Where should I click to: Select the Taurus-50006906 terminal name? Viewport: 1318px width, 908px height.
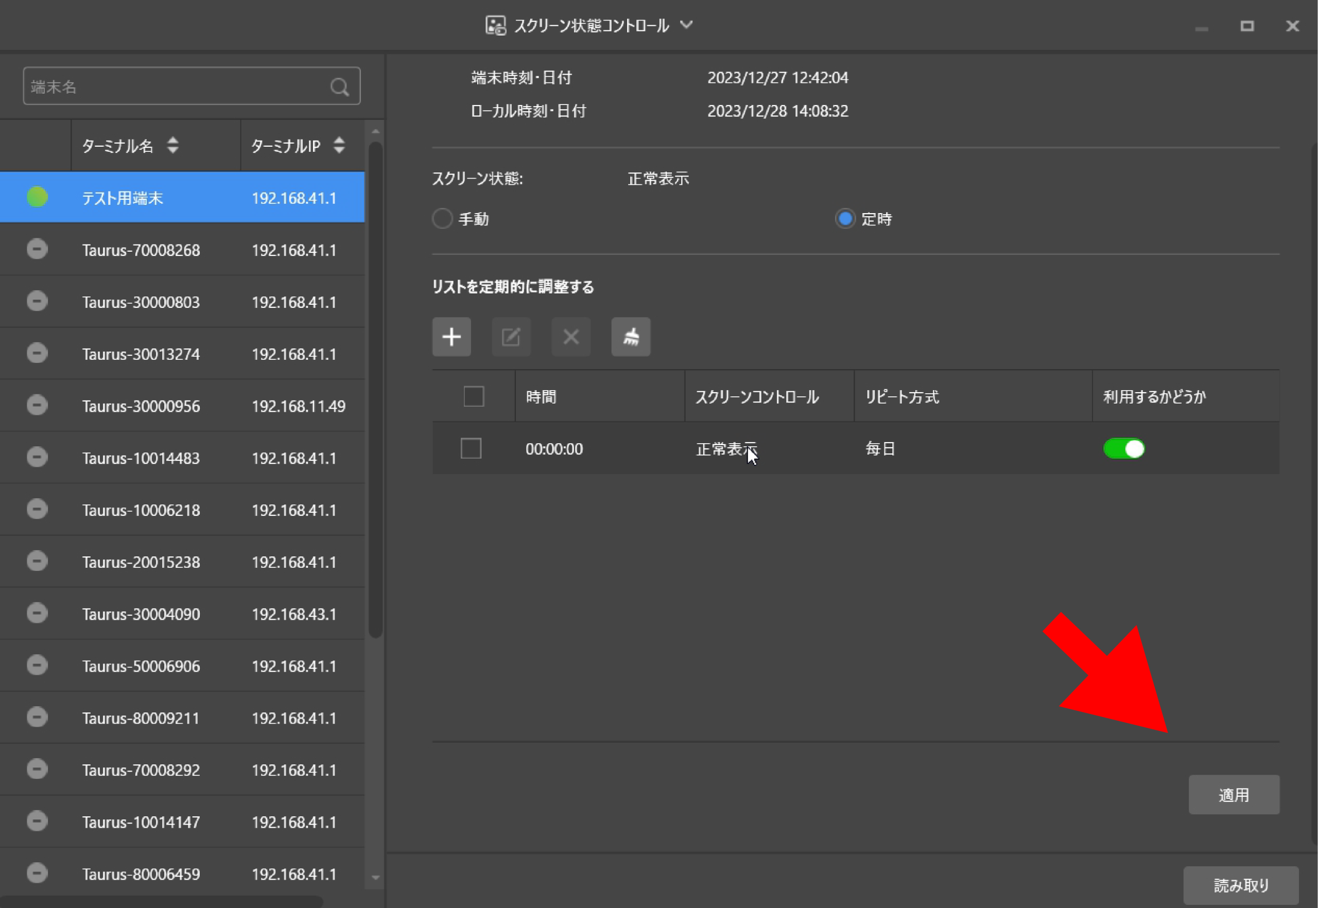pos(141,666)
